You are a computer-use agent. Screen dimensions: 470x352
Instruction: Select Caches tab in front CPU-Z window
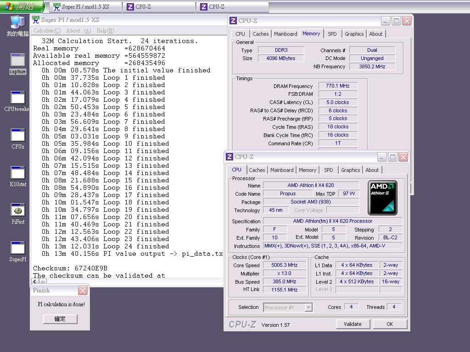(257, 170)
